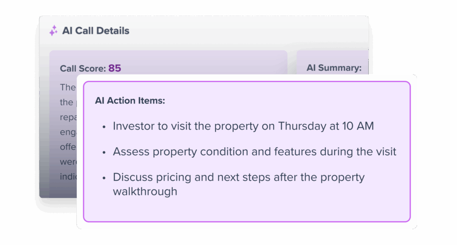
Task: Click the AI Call Details heading
Action: click(x=96, y=31)
